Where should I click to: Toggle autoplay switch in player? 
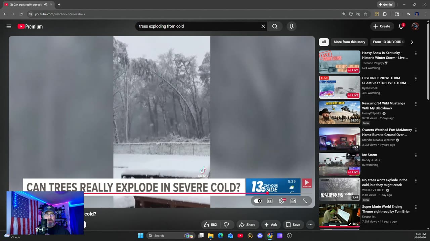258,201
